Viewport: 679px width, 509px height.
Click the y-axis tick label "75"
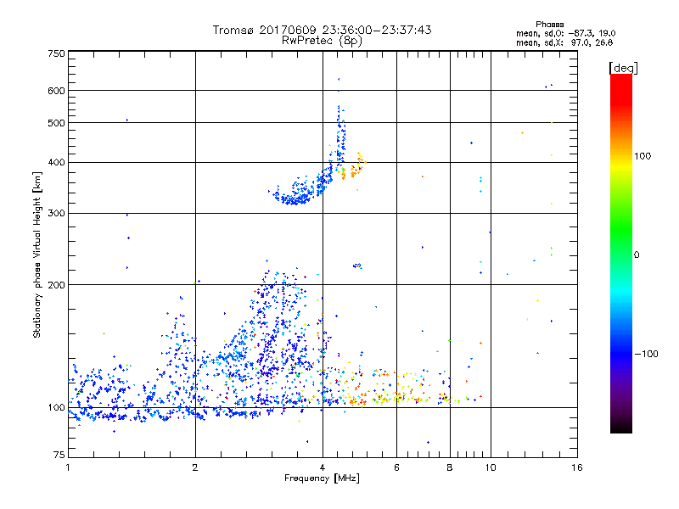pyautogui.click(x=59, y=455)
